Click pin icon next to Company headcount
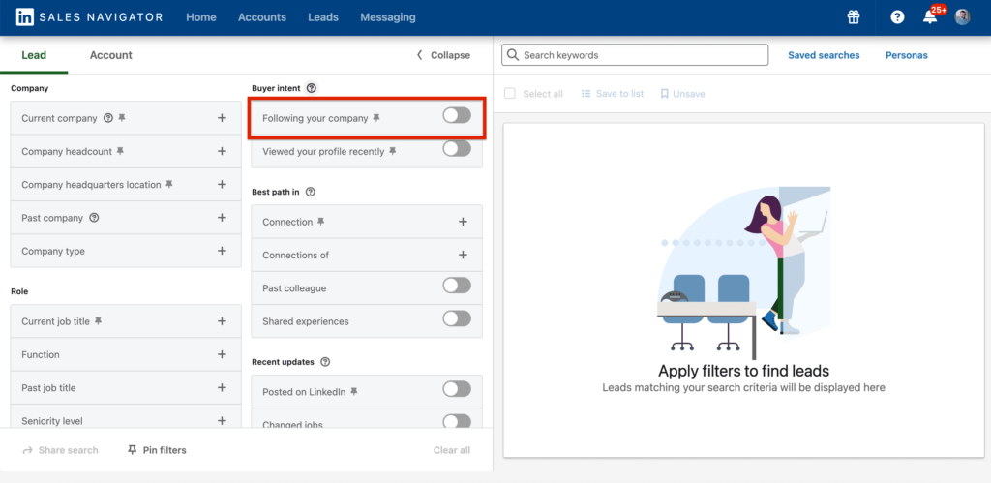 coord(121,151)
